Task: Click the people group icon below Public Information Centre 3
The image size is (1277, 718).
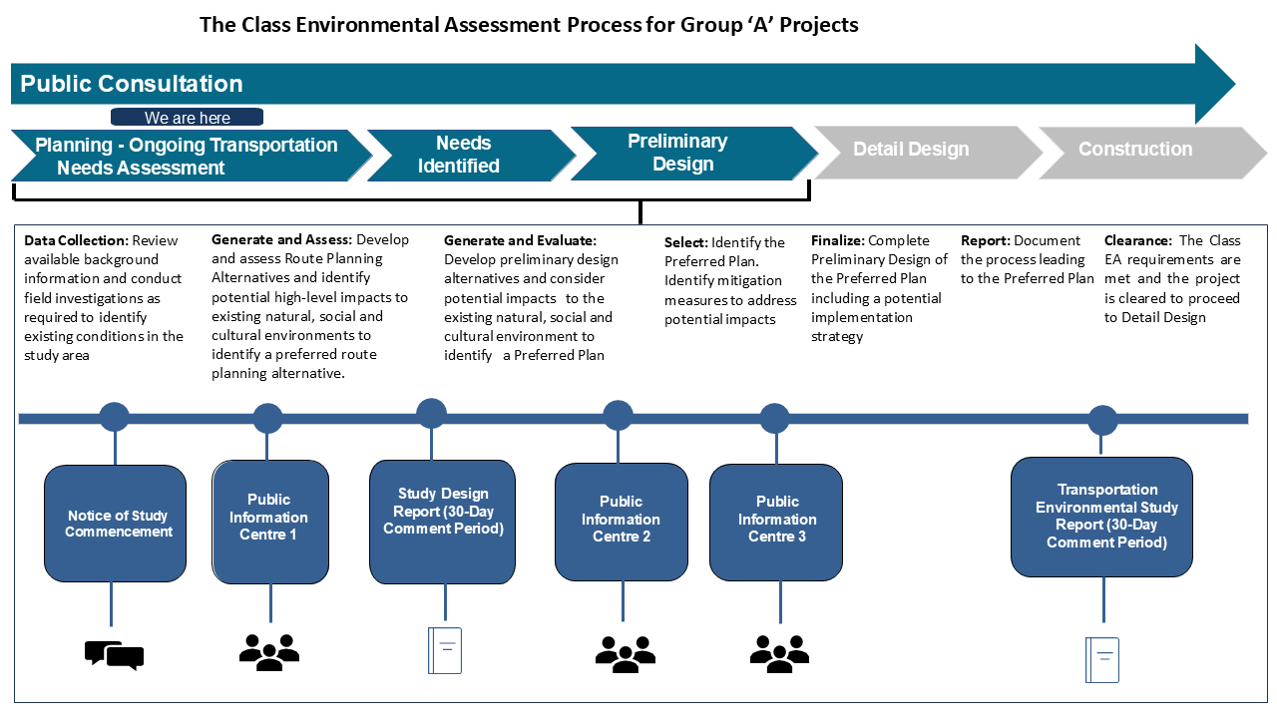Action: click(x=780, y=652)
